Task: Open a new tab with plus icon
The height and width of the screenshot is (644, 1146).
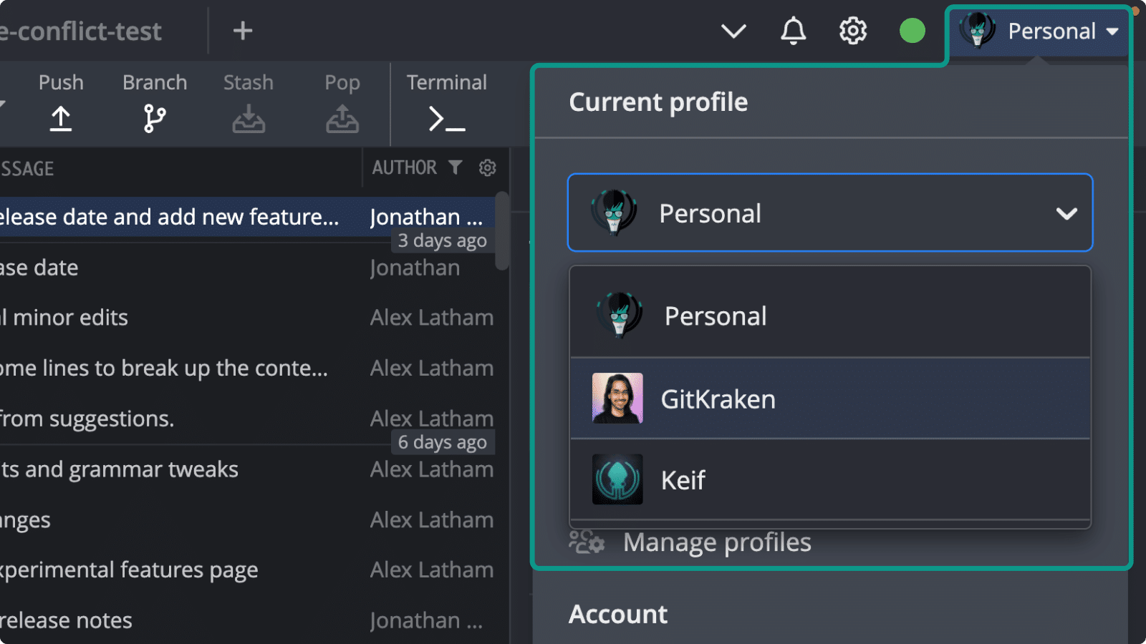Action: coord(243,31)
